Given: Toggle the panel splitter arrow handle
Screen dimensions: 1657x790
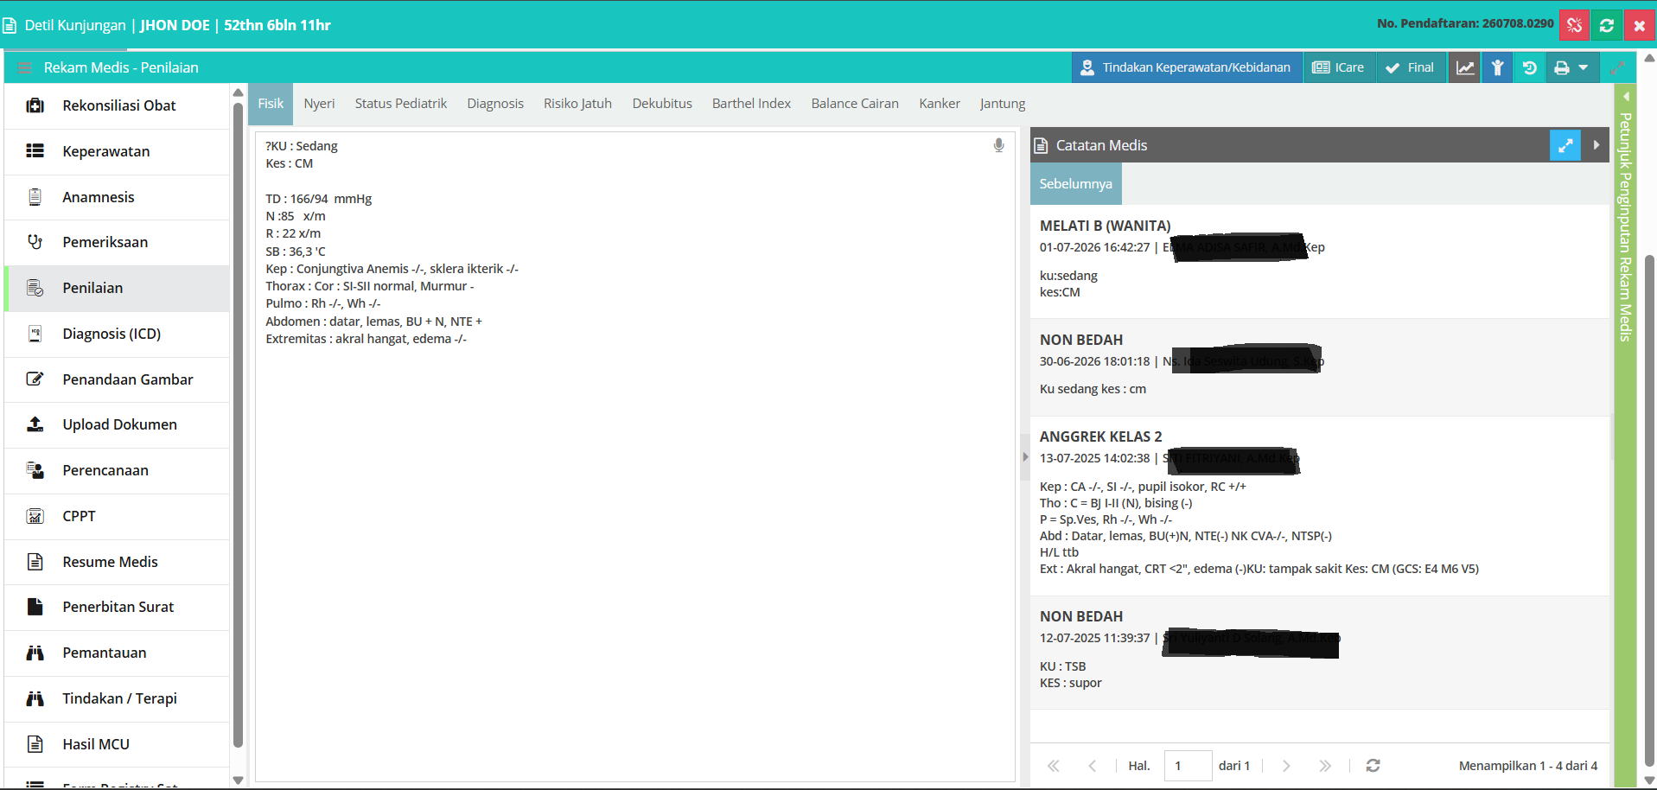Looking at the screenshot, I should pos(1025,456).
